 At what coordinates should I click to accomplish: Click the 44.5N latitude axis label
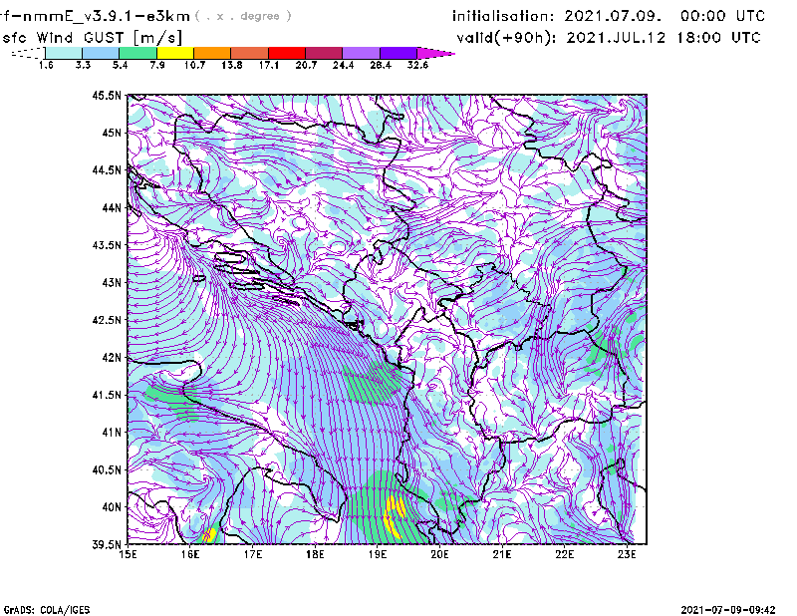tap(107, 169)
